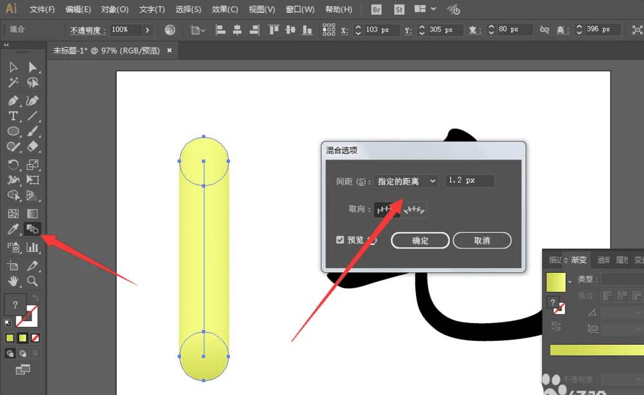The image size is (644, 395).
Task: Select the Width/Warp tool
Action: (x=13, y=179)
